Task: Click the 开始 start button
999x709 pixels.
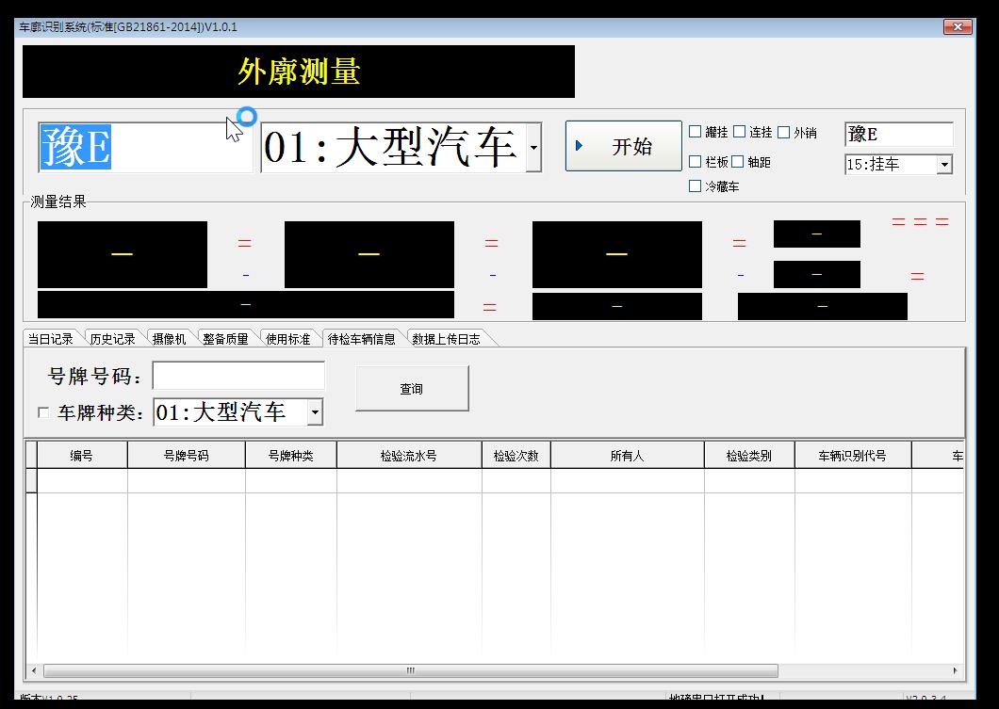Action: coord(623,146)
